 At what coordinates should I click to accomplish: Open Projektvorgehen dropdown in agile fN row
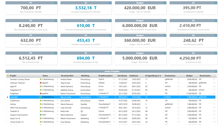[114, 86]
